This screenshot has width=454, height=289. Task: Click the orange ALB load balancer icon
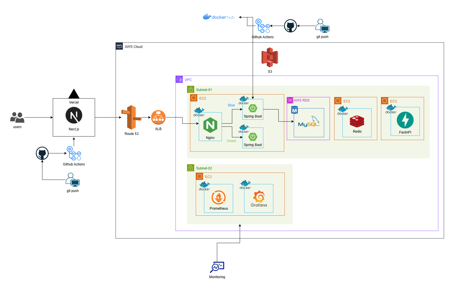(x=158, y=117)
